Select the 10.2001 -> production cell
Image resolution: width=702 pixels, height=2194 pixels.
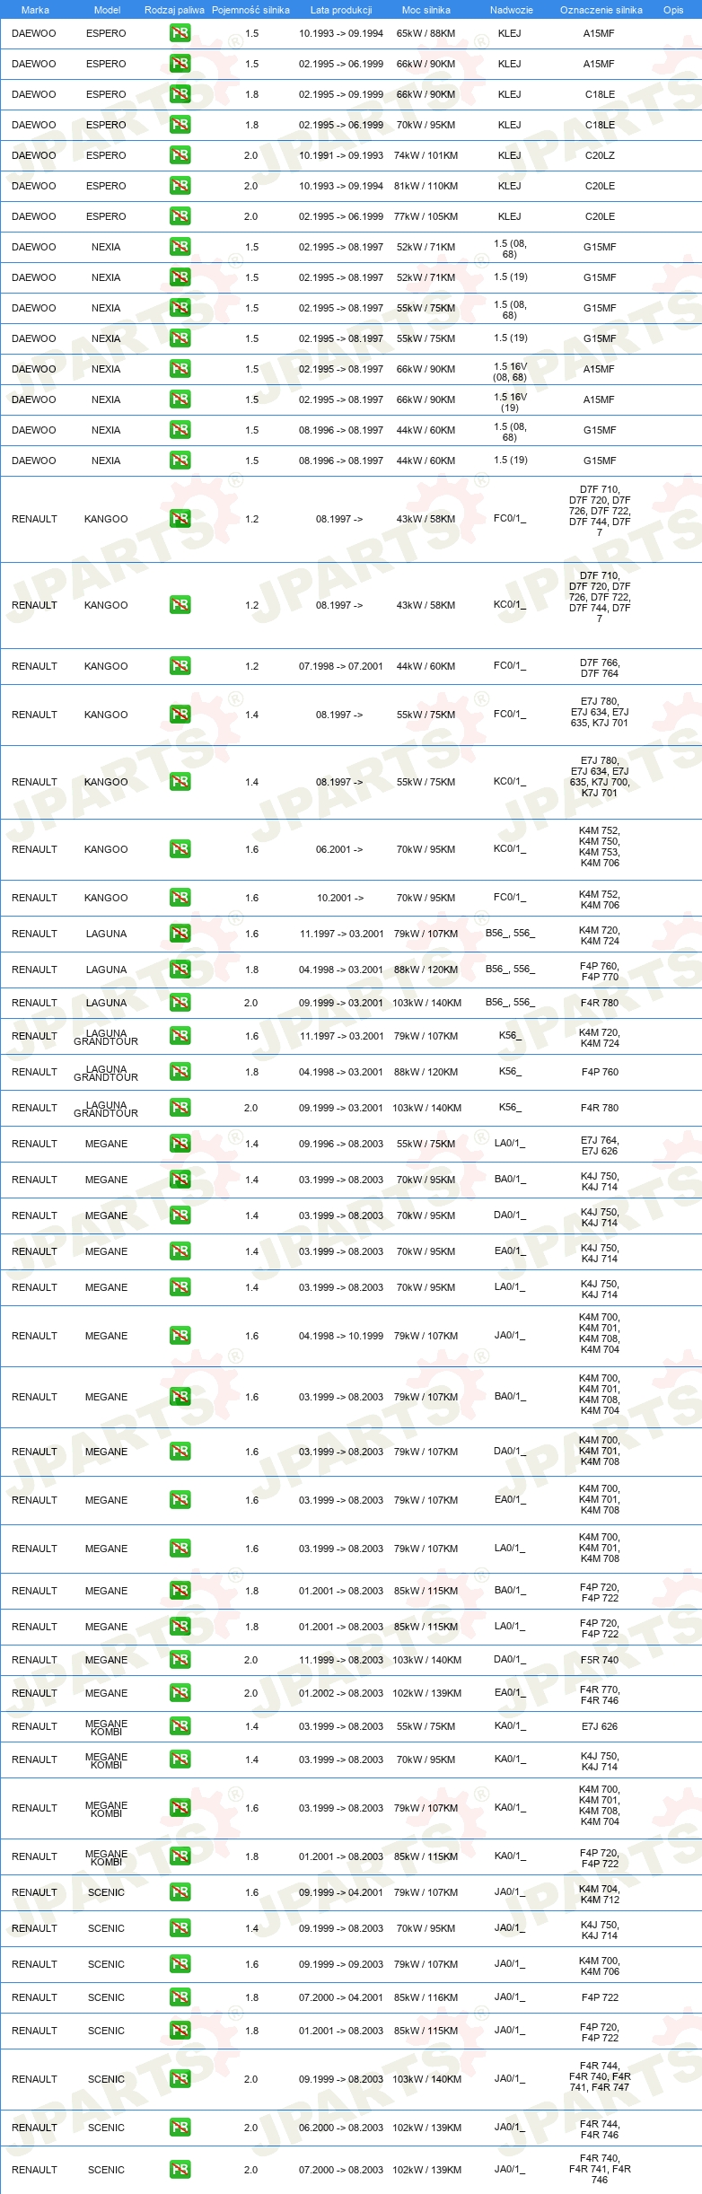(x=340, y=898)
